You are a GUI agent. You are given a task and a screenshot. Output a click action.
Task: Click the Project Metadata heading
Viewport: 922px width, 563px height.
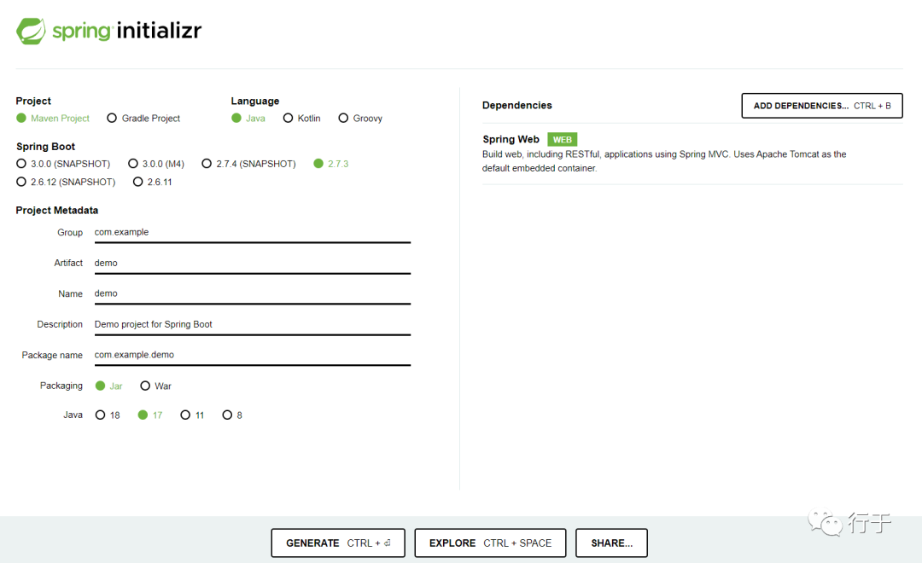coord(57,211)
